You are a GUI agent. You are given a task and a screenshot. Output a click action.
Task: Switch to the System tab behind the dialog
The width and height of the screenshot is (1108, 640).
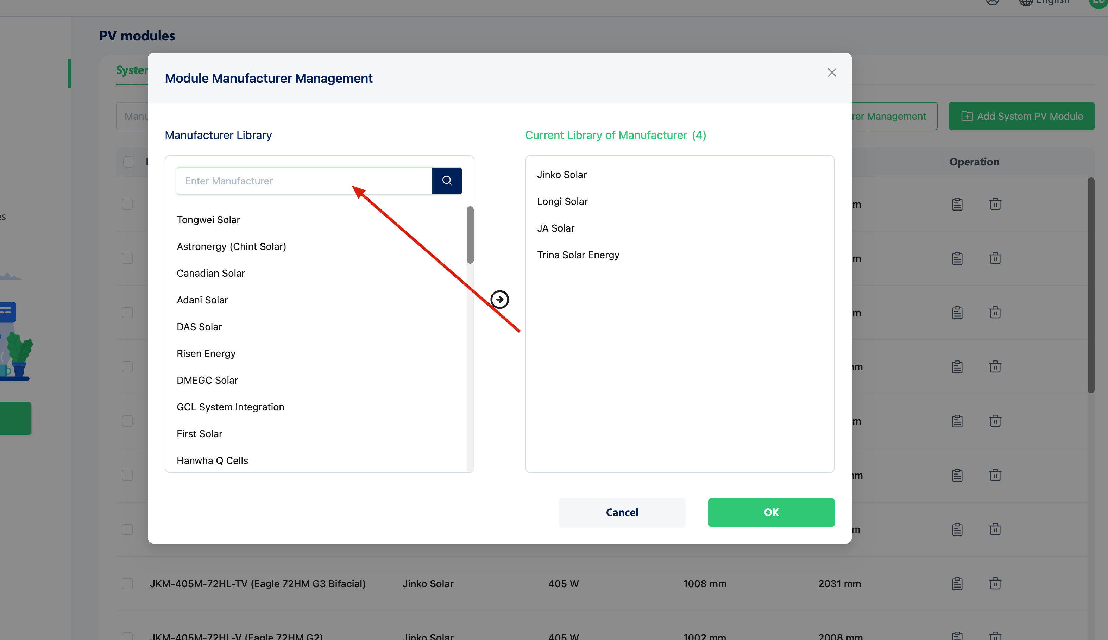click(132, 70)
